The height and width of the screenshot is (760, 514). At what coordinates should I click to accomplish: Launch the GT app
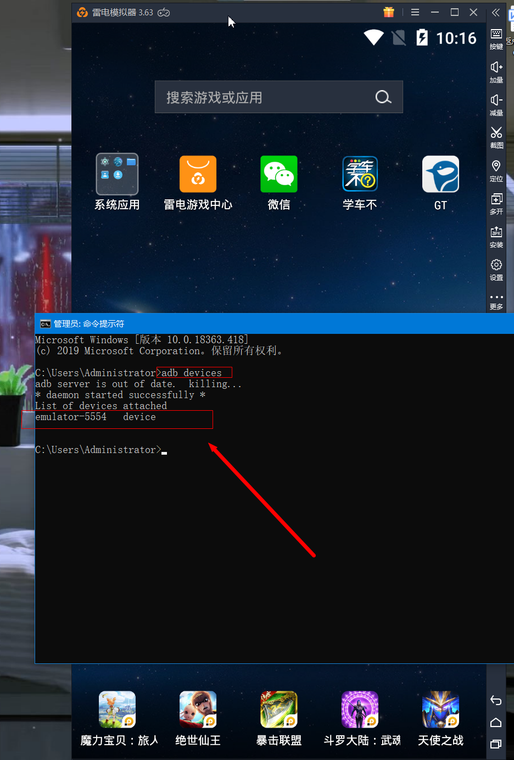tap(440, 175)
